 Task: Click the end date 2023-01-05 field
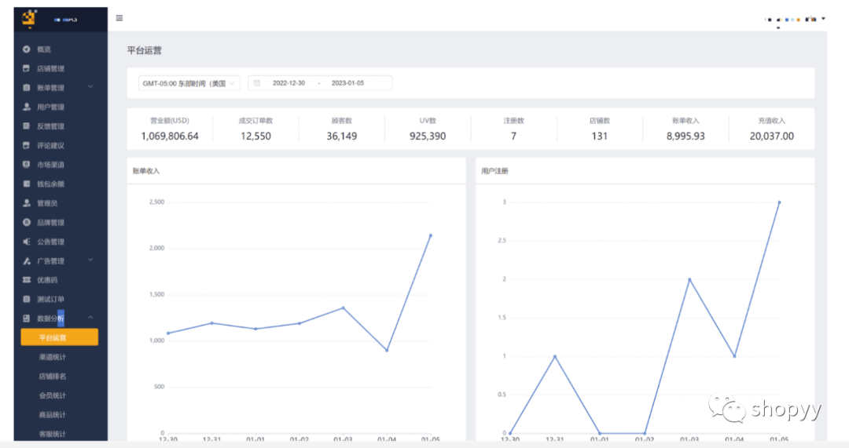(x=347, y=83)
